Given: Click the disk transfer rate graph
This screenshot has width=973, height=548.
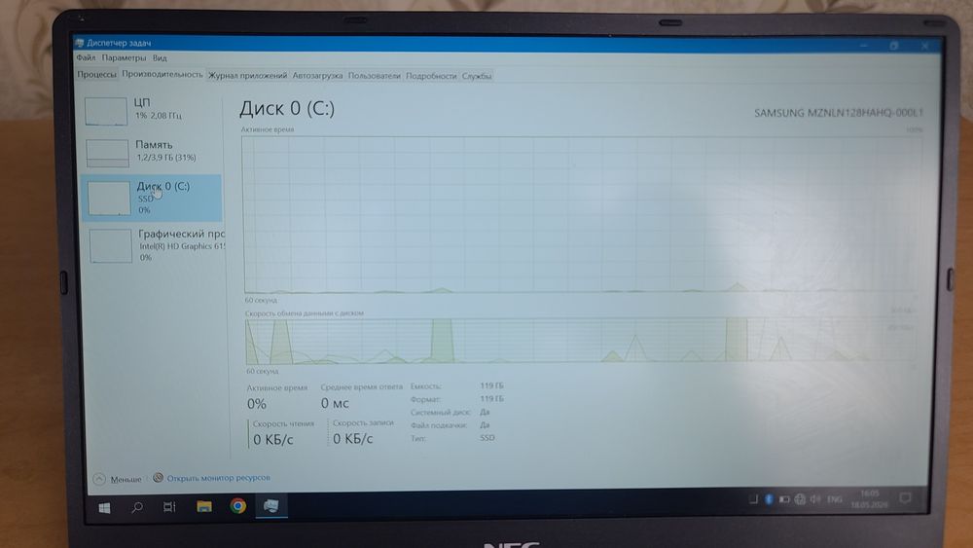Looking at the screenshot, I should click(x=581, y=341).
